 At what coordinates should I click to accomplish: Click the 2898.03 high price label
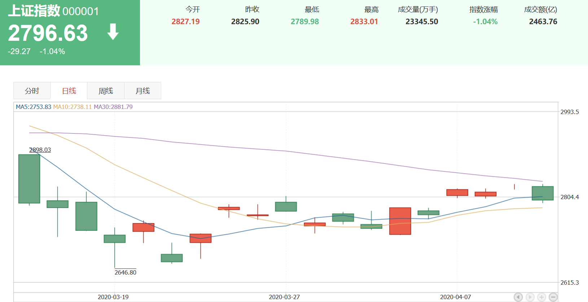coord(40,150)
